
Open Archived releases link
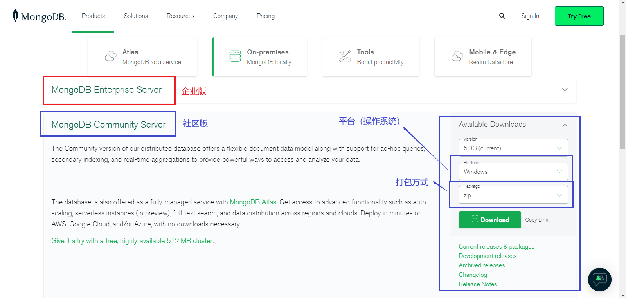pyautogui.click(x=482, y=265)
